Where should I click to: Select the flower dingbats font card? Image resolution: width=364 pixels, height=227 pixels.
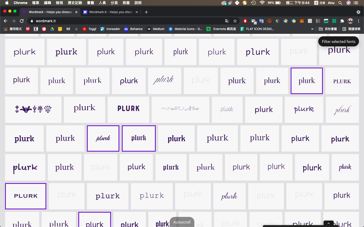[x=33, y=110]
